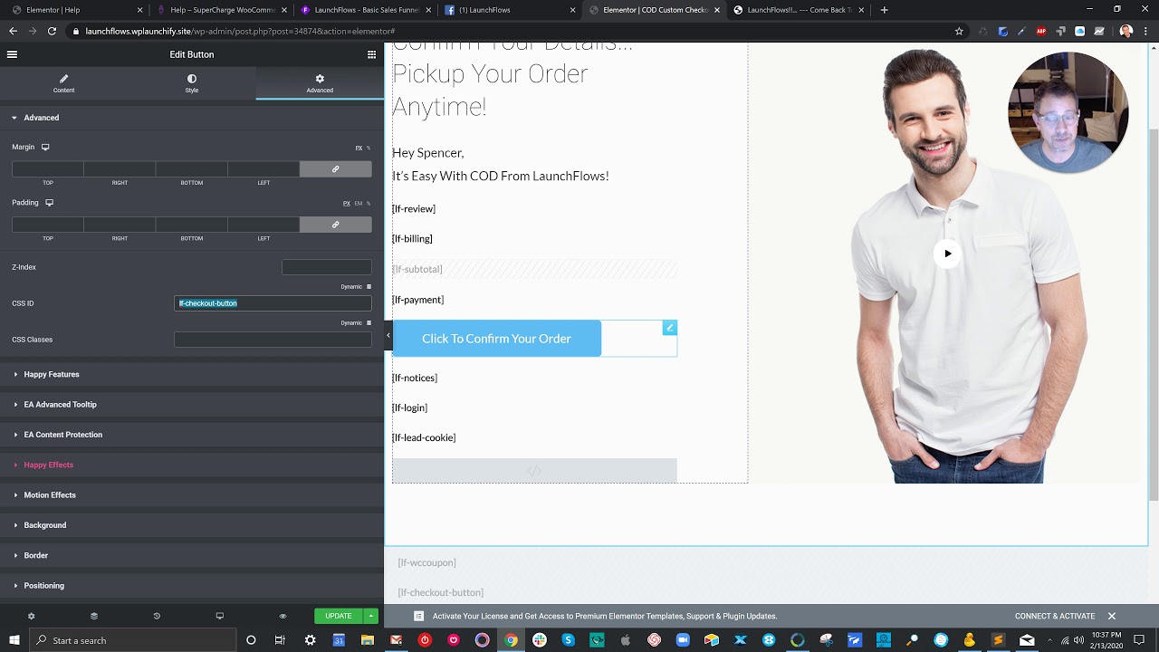The height and width of the screenshot is (652, 1159).
Task: Select the [lf-notices] shortcode text
Action: coord(415,378)
